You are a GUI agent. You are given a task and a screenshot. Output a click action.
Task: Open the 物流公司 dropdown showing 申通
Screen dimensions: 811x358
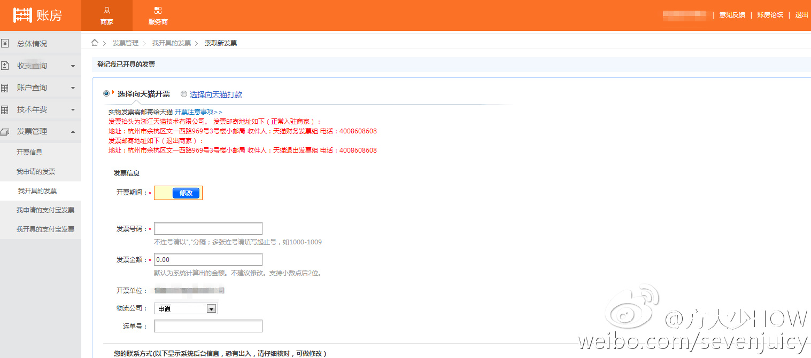coord(186,308)
